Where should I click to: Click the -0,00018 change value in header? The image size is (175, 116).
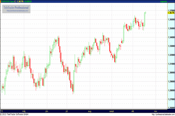(x=29, y=1)
